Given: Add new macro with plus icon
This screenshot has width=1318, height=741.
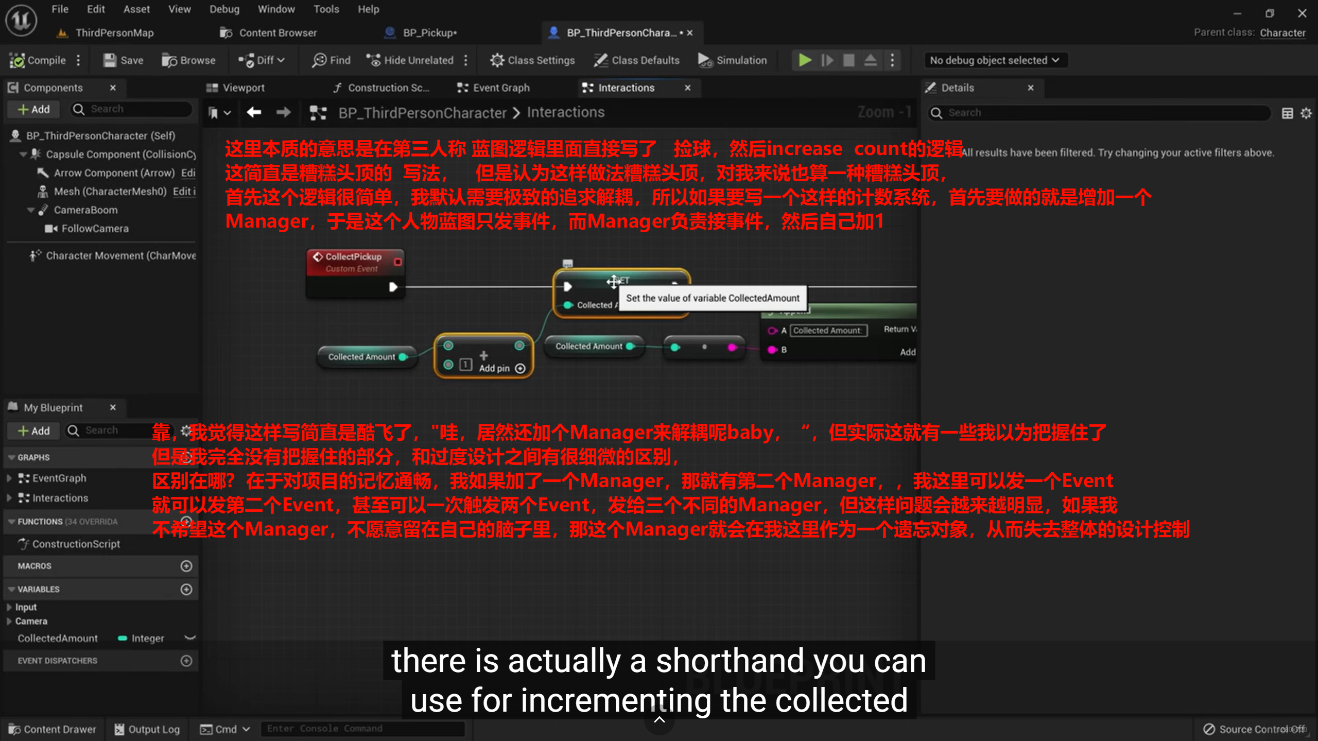Looking at the screenshot, I should [186, 566].
